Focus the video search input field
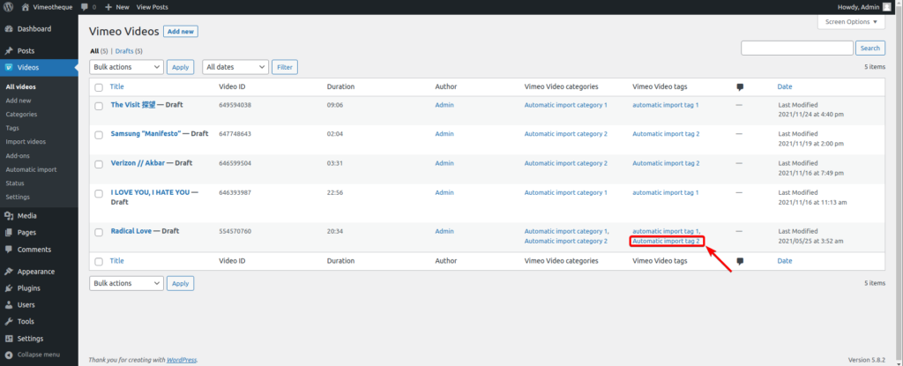Image resolution: width=903 pixels, height=366 pixels. [x=797, y=49]
